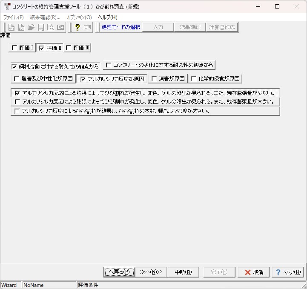The width and height of the screenshot is (307, 289).
Task: Click the open folder toolbar icon
Action: 31,27
